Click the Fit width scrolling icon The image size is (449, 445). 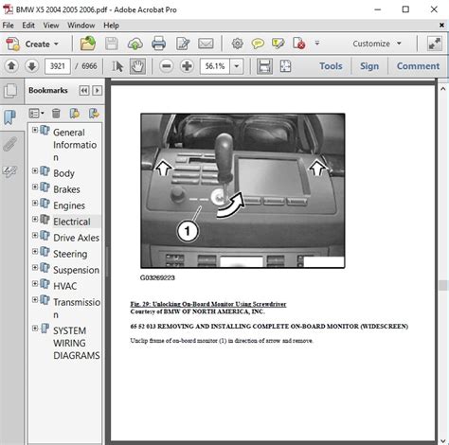coord(264,66)
